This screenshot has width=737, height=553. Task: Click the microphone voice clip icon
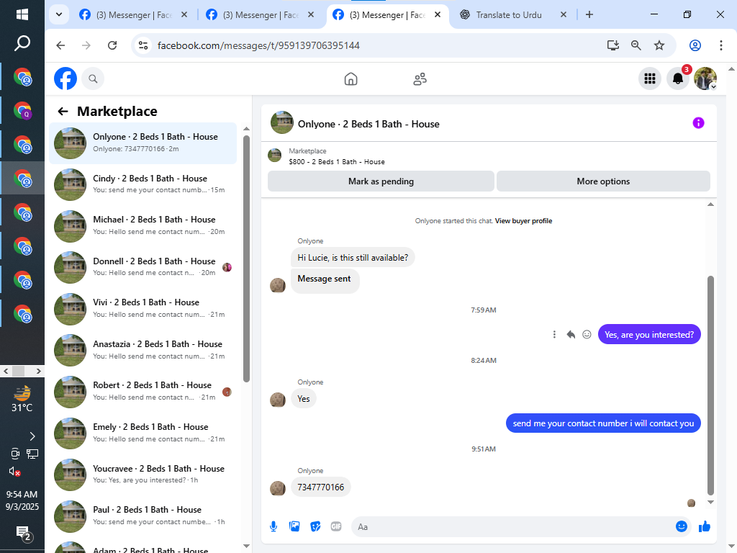[273, 526]
